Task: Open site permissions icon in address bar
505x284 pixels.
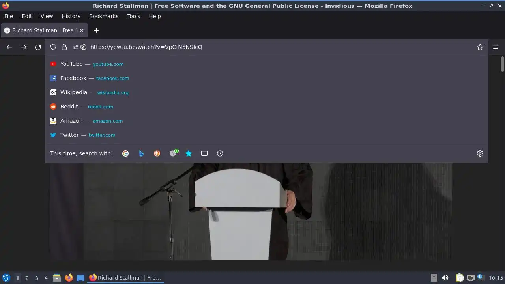Action: 75,47
